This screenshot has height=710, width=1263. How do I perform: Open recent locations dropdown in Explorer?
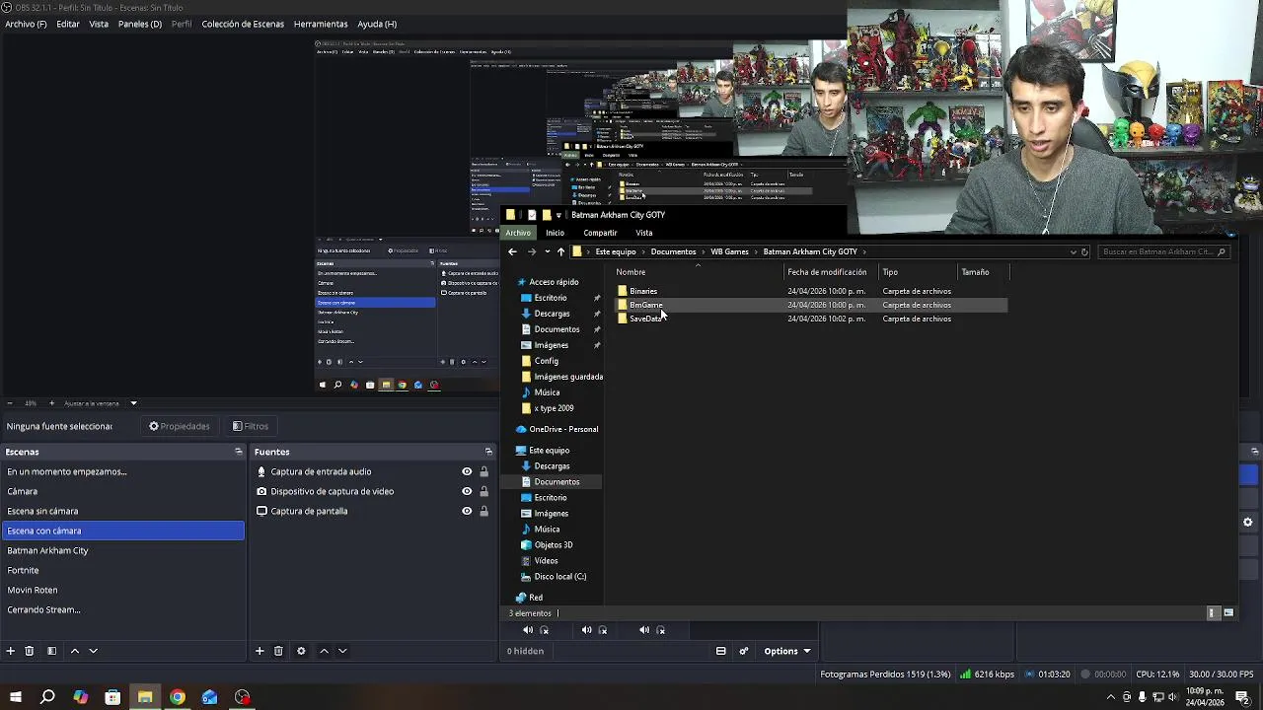click(x=548, y=251)
